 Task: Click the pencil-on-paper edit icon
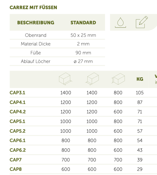pyautogui.click(x=142, y=22)
